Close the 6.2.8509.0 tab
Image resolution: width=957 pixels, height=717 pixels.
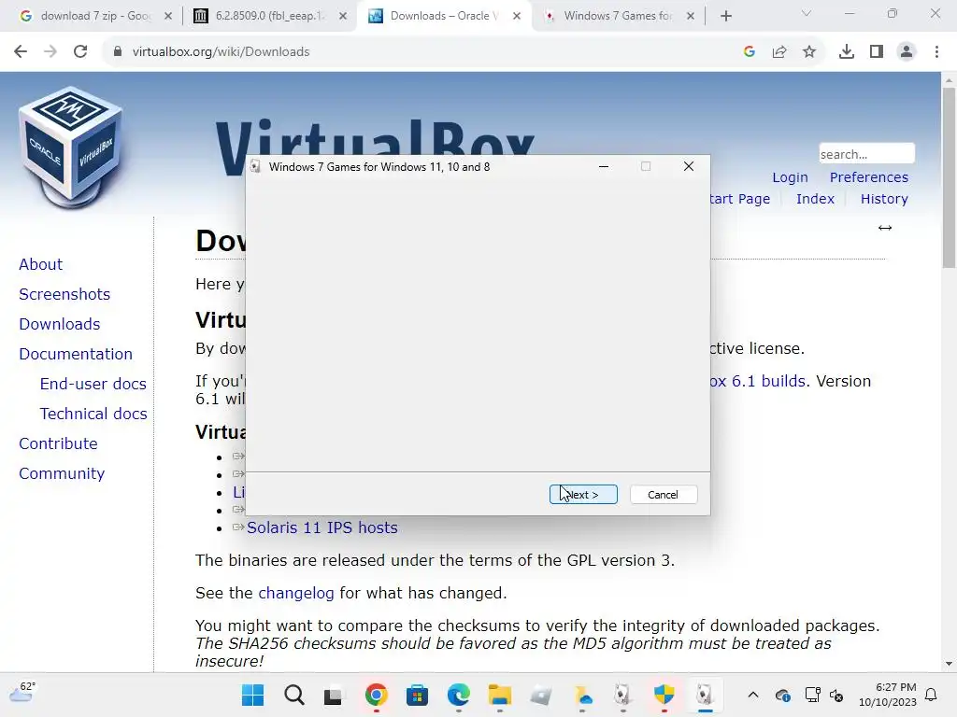342,16
